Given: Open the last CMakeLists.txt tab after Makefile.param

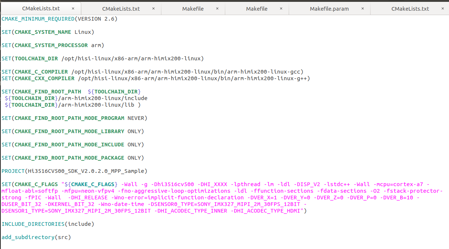Looking at the screenshot, I should 410,8.
